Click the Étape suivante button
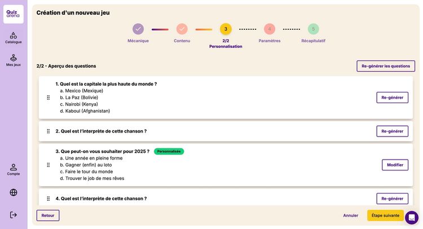The image size is (423, 229). coord(385,215)
